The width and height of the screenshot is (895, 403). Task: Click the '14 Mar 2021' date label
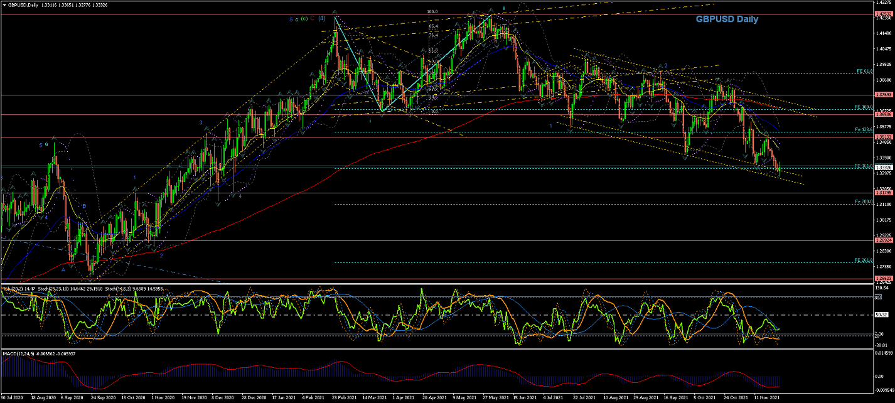[x=376, y=398]
